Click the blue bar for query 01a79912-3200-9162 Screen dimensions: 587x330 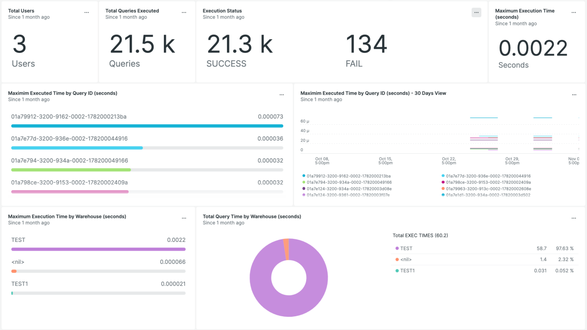147,126
